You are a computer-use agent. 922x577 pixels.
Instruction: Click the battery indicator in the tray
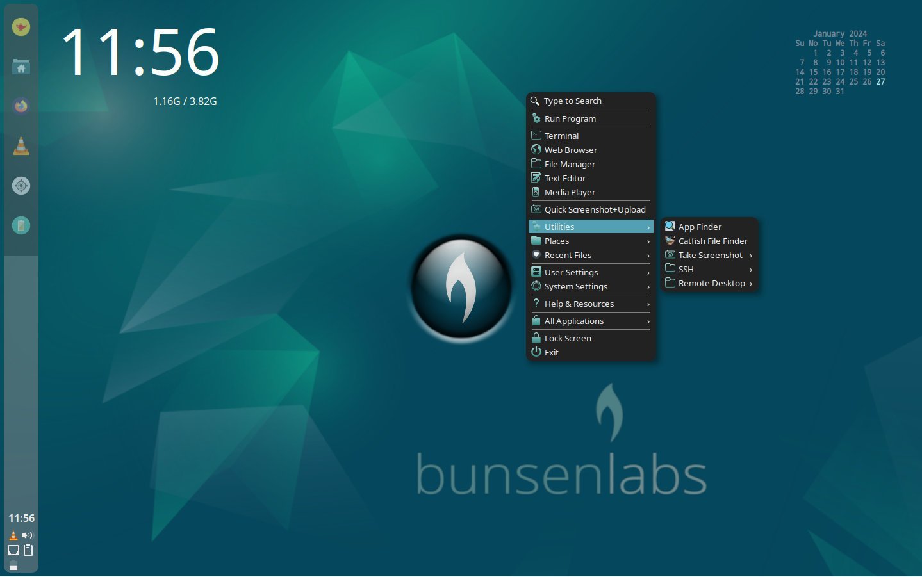12,564
